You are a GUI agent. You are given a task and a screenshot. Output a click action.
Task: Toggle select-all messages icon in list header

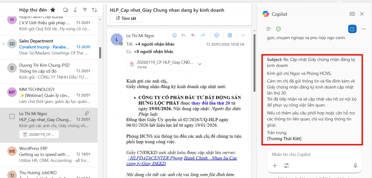click(x=65, y=10)
